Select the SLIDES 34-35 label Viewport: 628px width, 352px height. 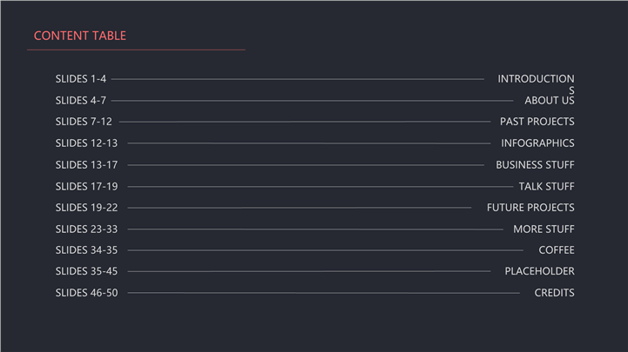click(x=86, y=250)
